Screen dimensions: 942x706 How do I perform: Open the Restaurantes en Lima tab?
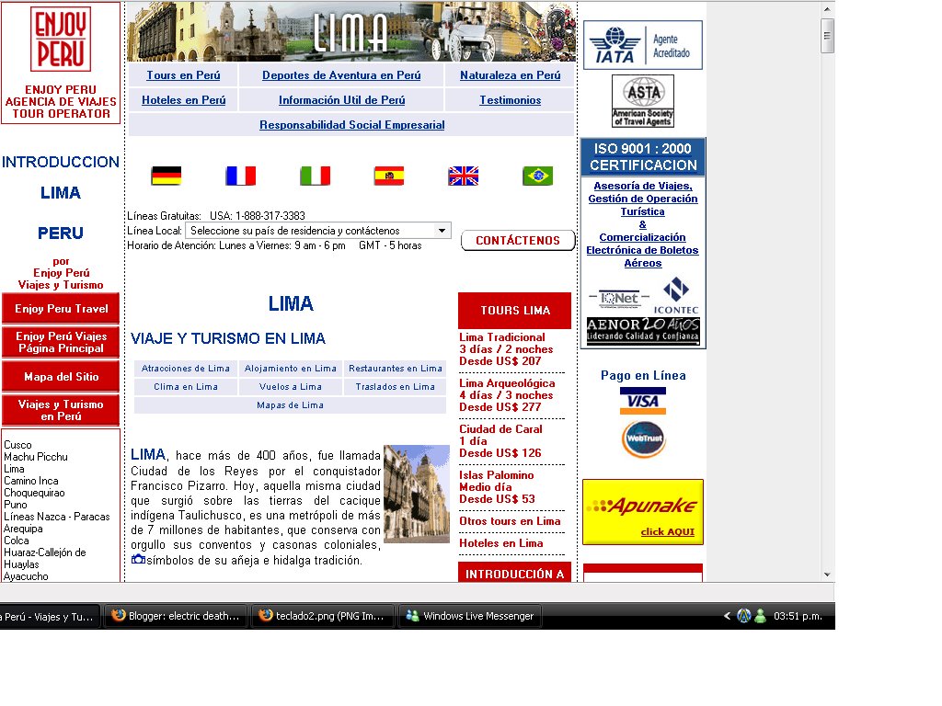click(396, 368)
